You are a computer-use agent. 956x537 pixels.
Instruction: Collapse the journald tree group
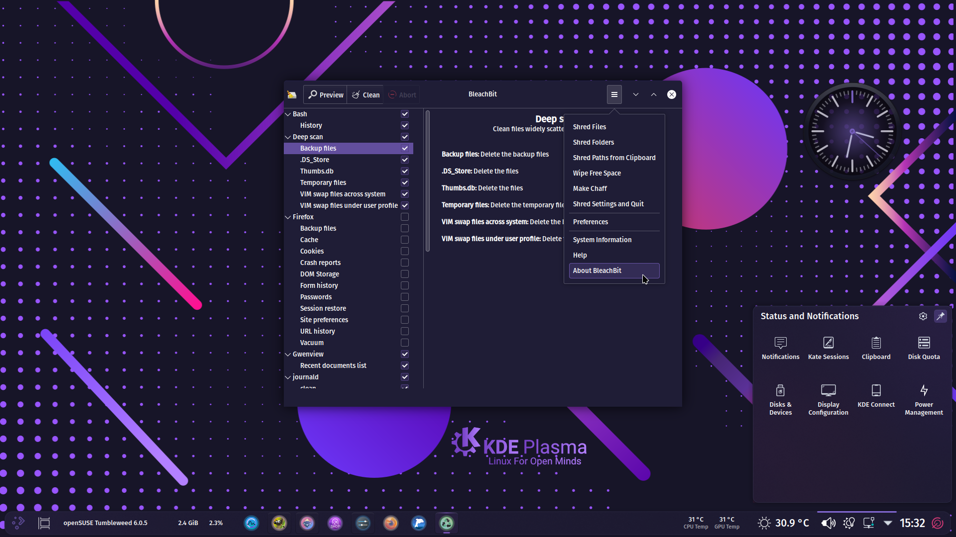pos(288,377)
